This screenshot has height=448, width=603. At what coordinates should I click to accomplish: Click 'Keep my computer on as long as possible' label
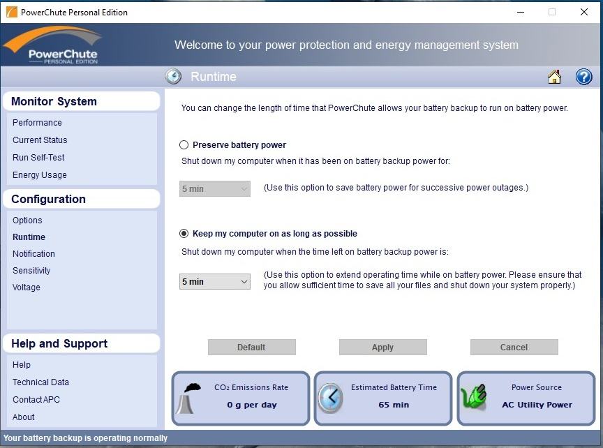click(x=274, y=234)
